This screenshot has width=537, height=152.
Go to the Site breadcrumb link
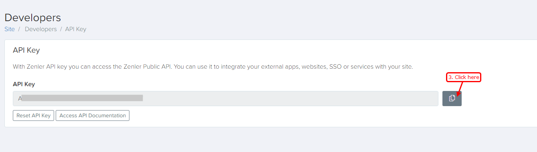(10, 29)
